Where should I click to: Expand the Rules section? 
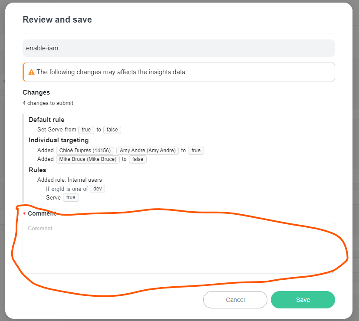click(37, 170)
